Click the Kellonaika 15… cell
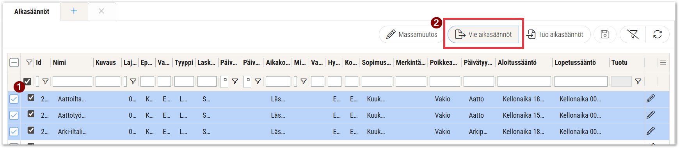Screen dimensions: 679x148 click(523, 115)
